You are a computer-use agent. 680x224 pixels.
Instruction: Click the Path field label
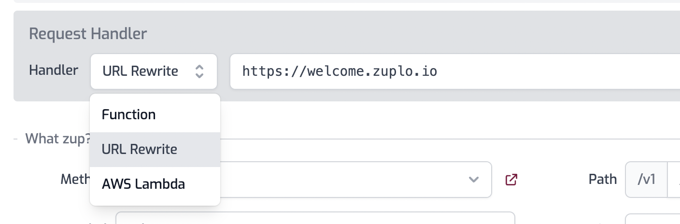pos(602,180)
